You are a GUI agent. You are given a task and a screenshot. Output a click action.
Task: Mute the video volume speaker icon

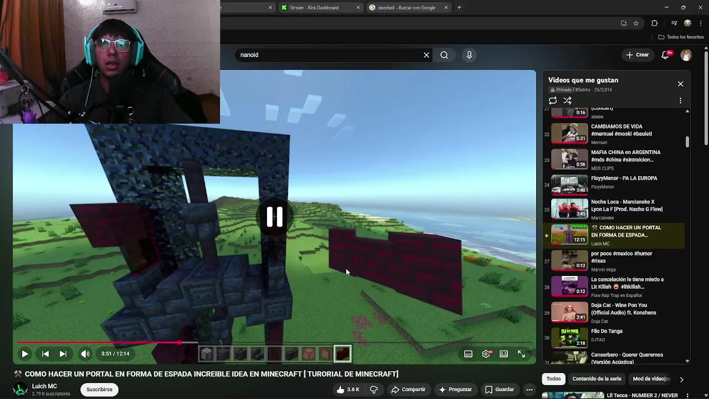coord(85,354)
